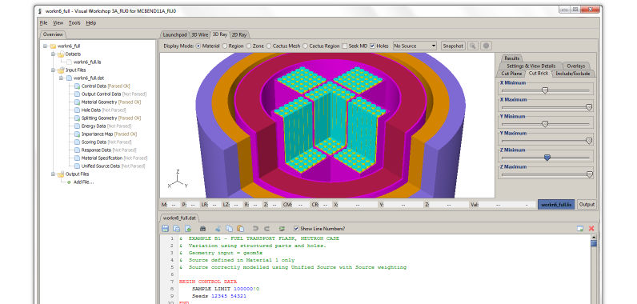This screenshot has width=637, height=304.
Task: Switch to the 3D Wire tab
Action: pyautogui.click(x=200, y=35)
